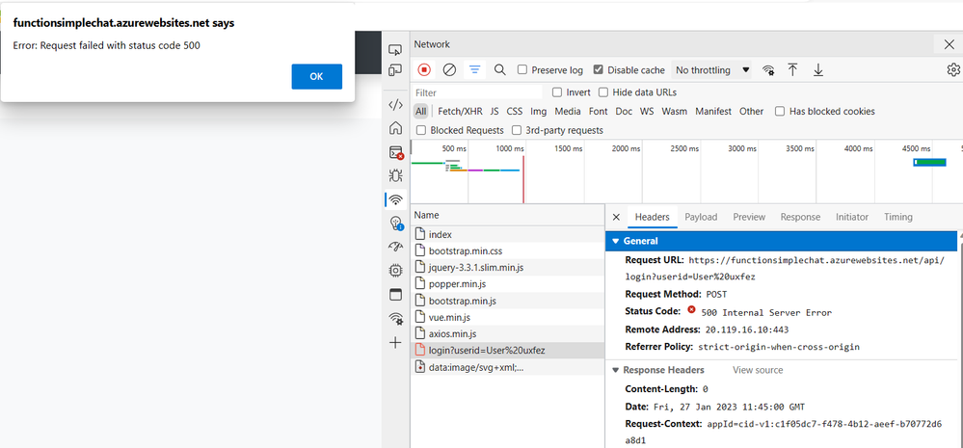Open Network settings gear
The image size is (963, 448).
point(953,70)
